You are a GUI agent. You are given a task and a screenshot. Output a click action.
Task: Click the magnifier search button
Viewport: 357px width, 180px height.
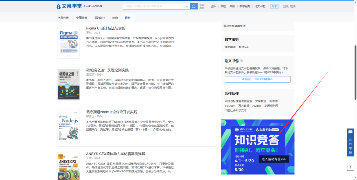[x=194, y=6]
